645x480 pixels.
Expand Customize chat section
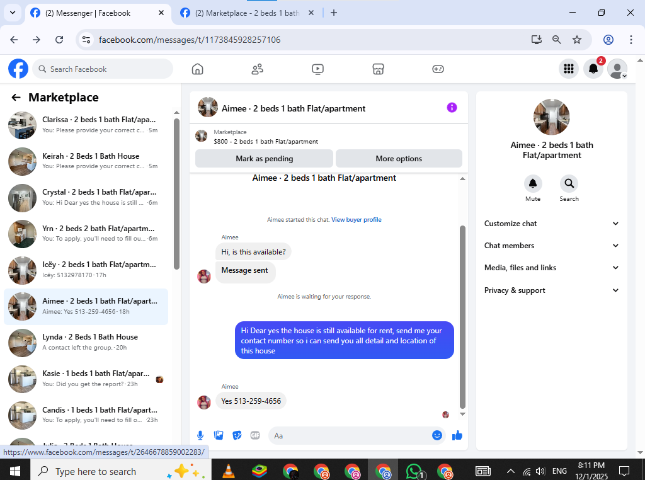pos(551,224)
